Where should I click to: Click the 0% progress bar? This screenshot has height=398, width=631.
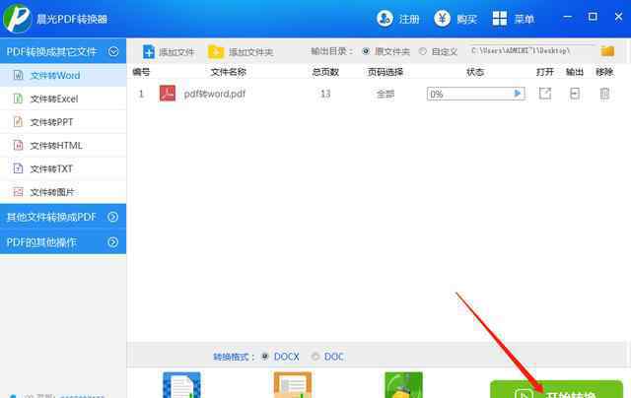tap(475, 94)
